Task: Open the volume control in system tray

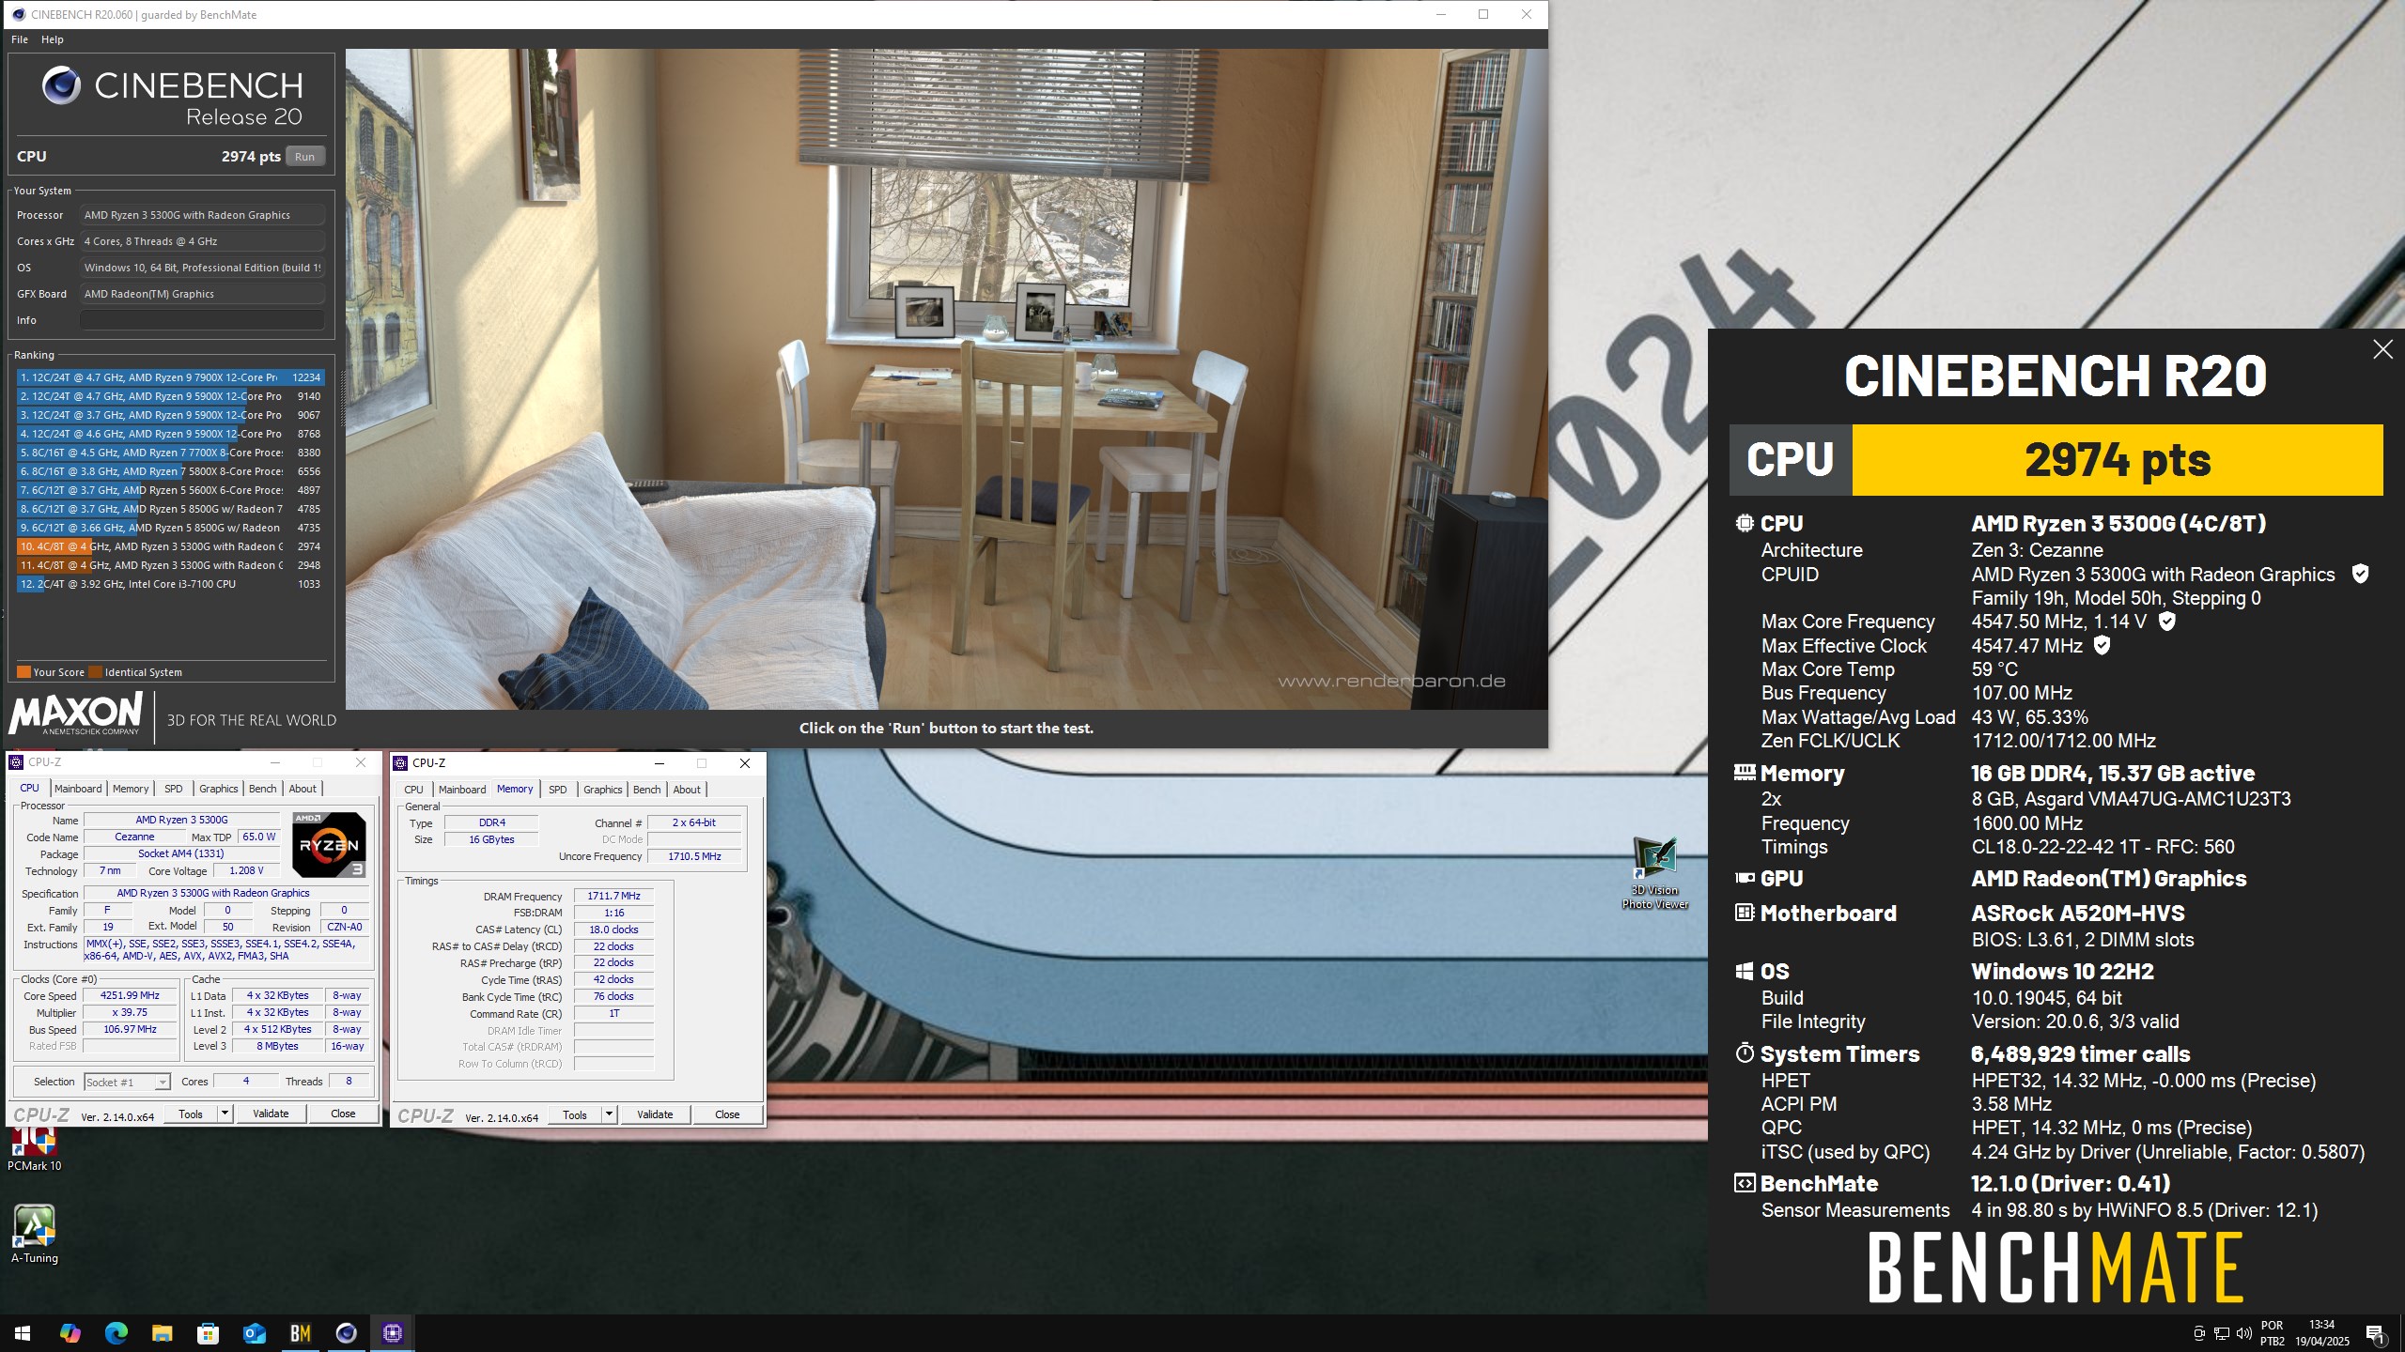Action: click(2244, 1333)
